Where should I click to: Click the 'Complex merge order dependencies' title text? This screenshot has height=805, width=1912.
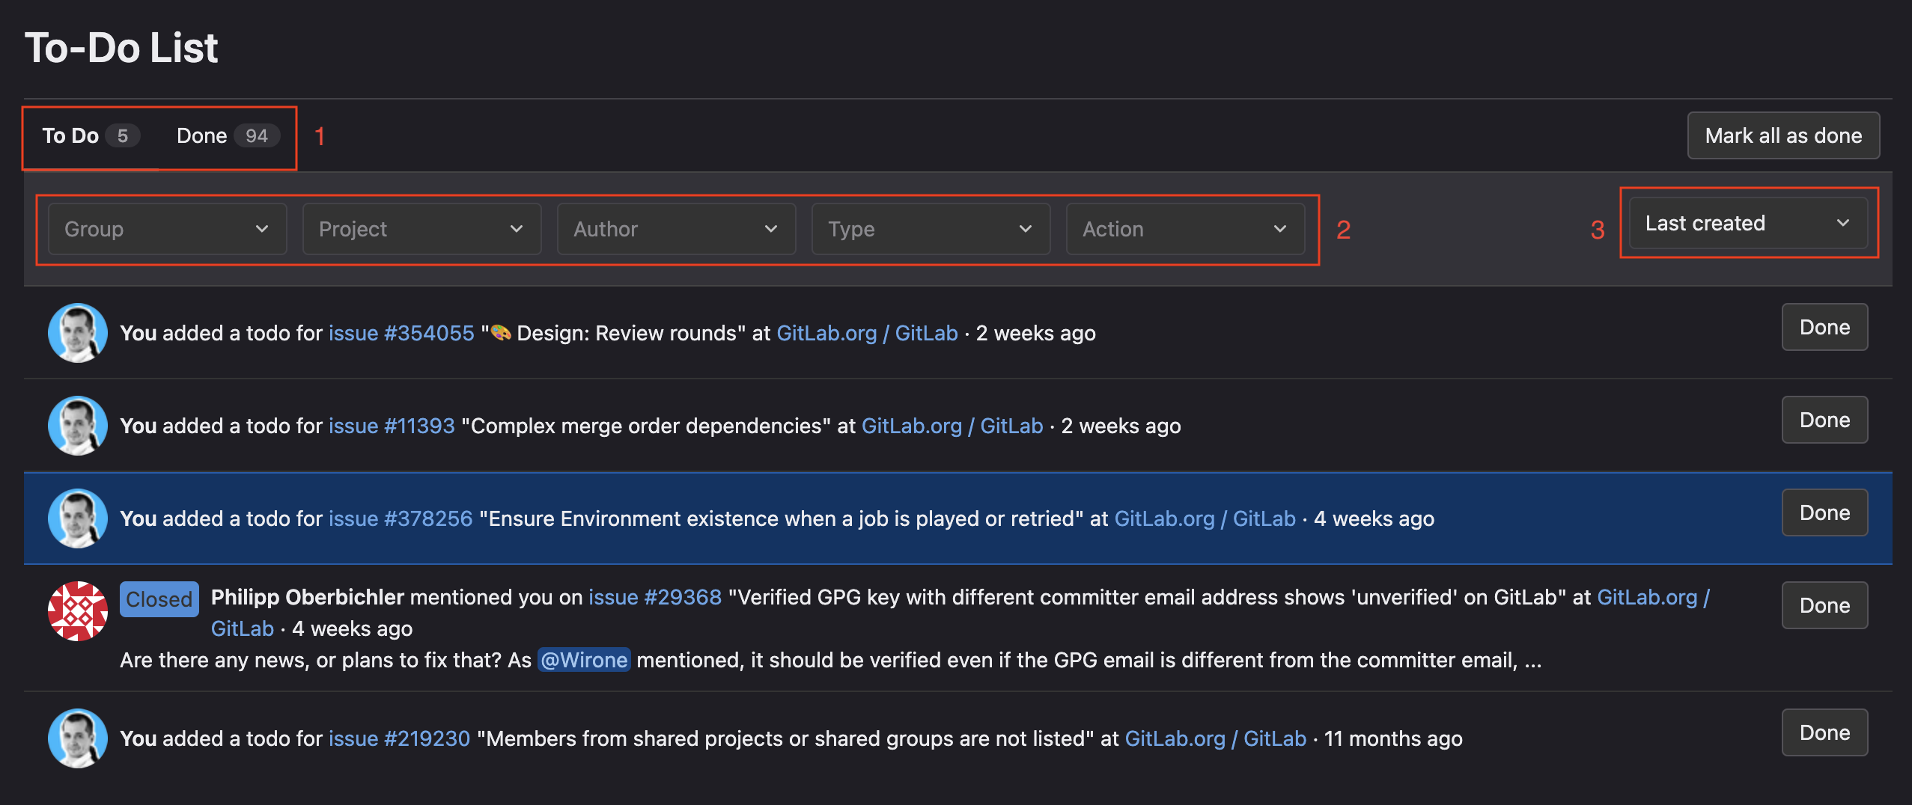pyautogui.click(x=646, y=426)
